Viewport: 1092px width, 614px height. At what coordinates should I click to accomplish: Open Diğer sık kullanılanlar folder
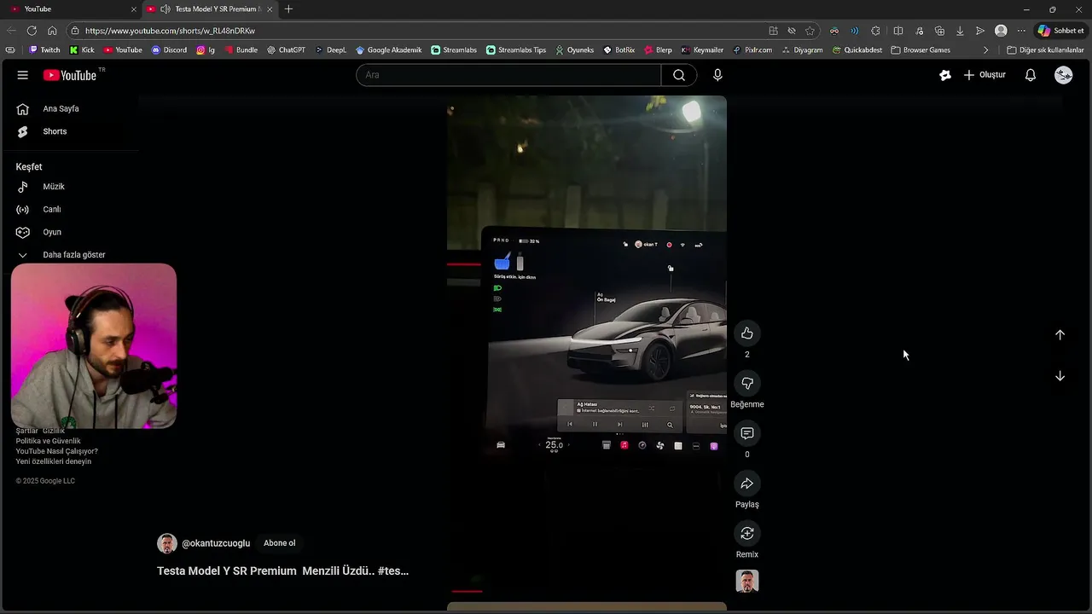tap(1045, 50)
